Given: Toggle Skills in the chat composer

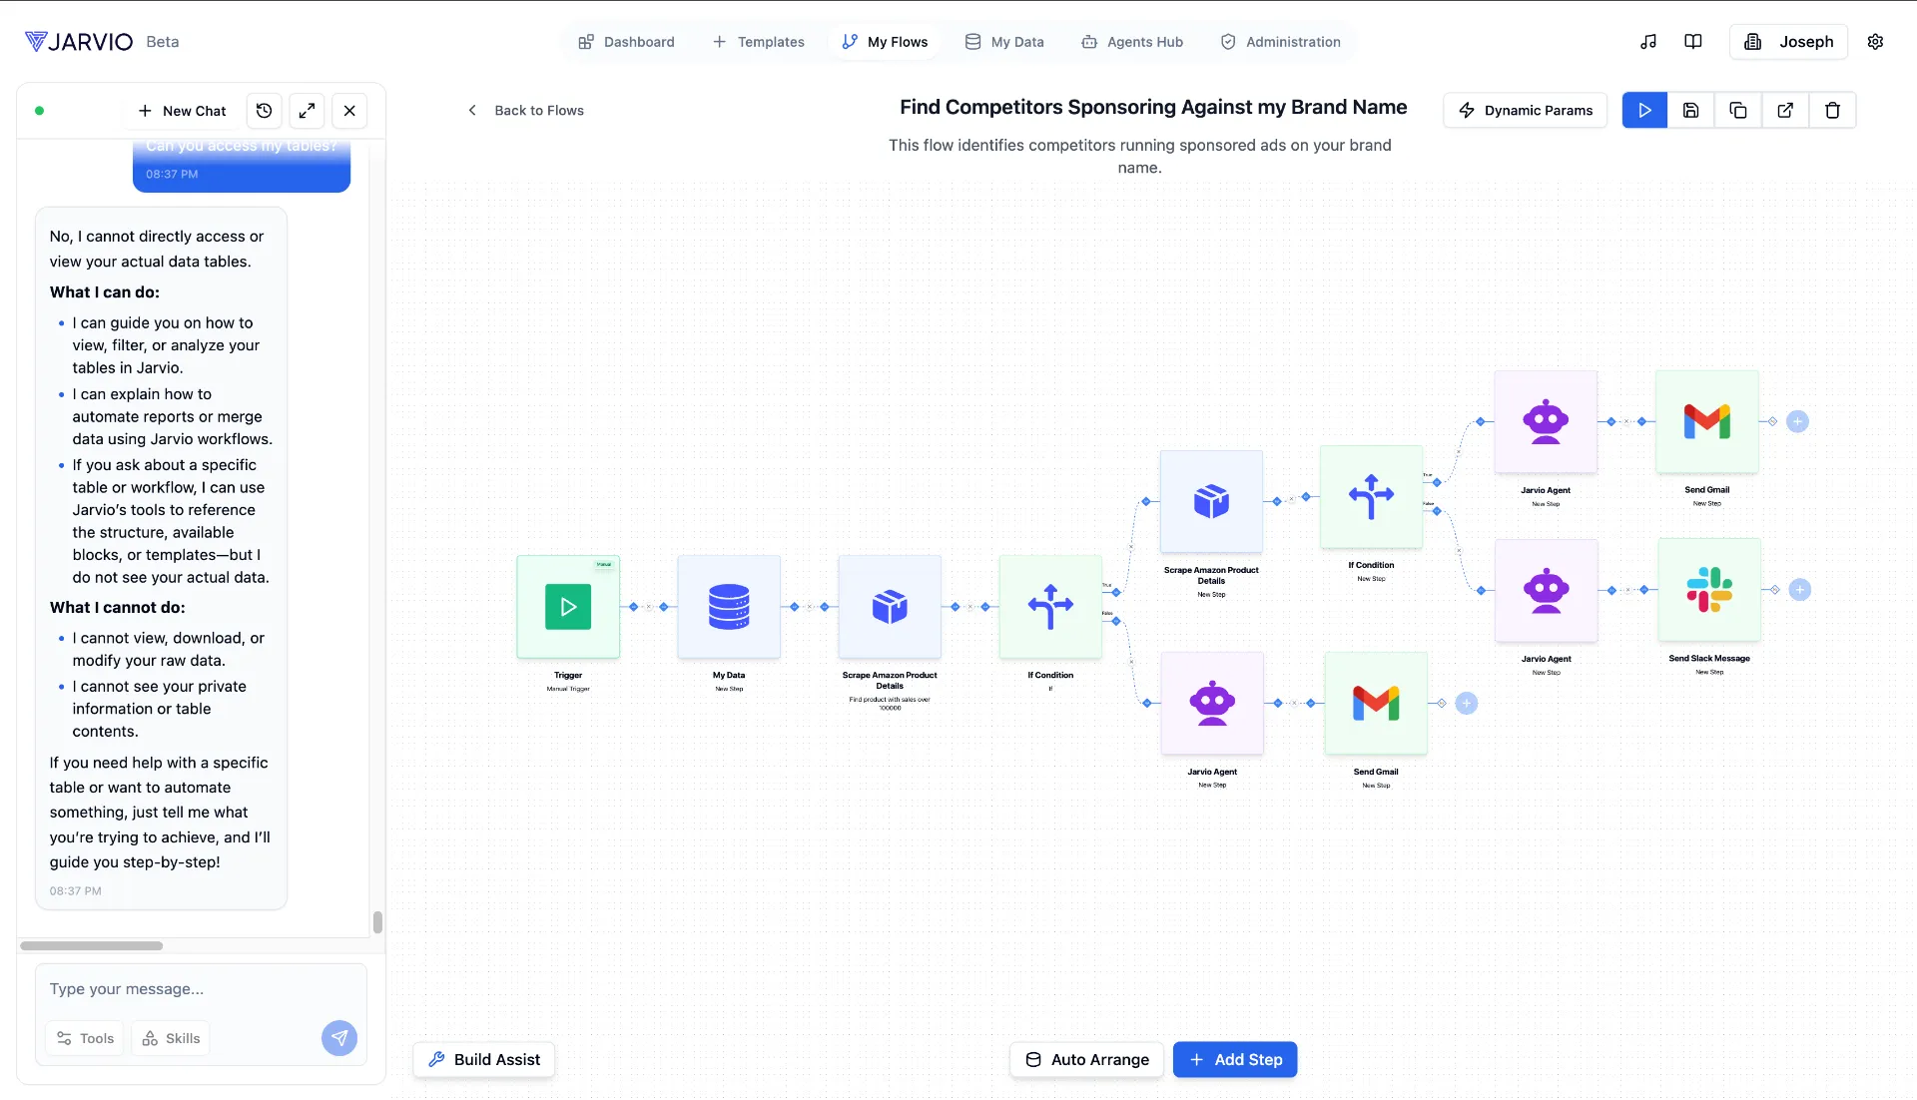Looking at the screenshot, I should pyautogui.click(x=170, y=1038).
